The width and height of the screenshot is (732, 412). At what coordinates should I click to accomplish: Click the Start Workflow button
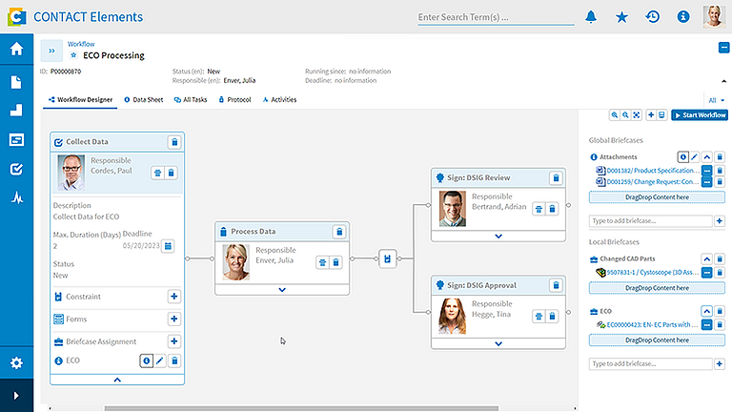pos(700,114)
